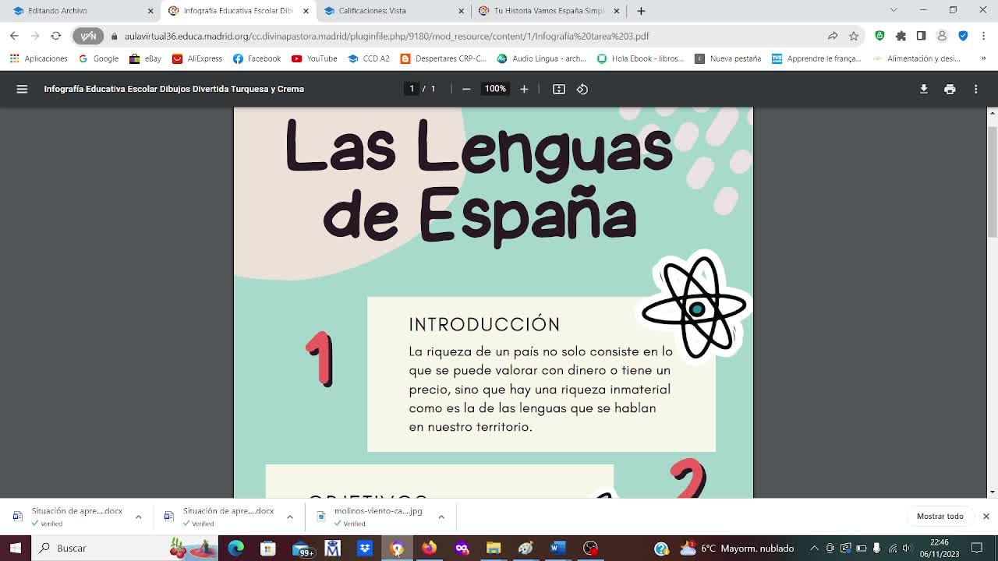
Task: Close the Calificaciones: Vista tab
Action: coord(461,11)
